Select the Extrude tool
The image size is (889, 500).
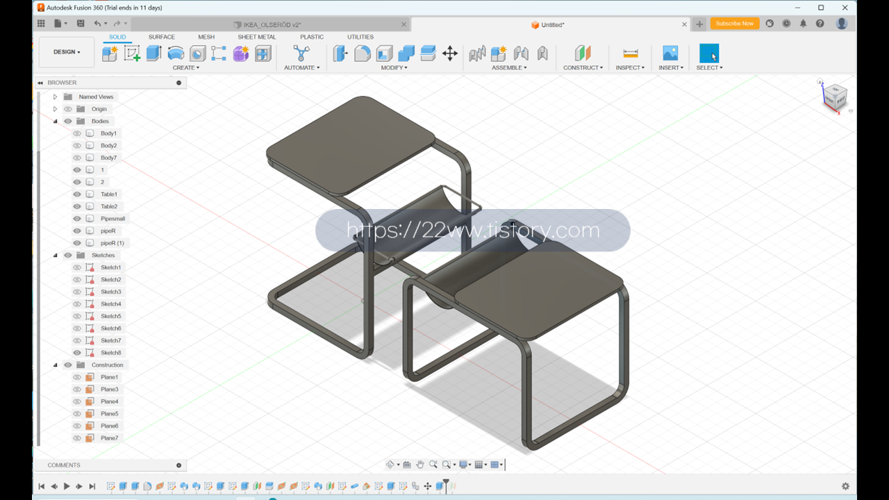tap(153, 53)
